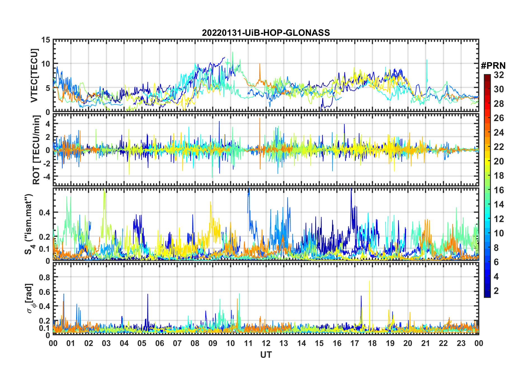The image size is (532, 372).
Task: Click the 11 hour tick on the UT axis
Action: (248, 343)
